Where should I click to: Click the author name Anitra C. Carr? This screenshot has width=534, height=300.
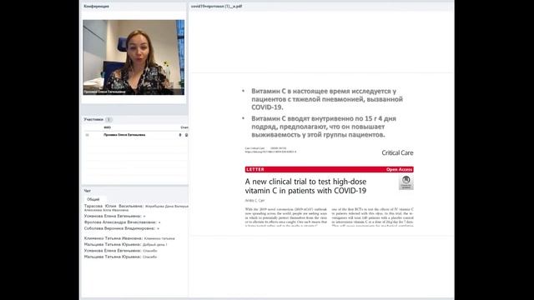click(x=254, y=200)
